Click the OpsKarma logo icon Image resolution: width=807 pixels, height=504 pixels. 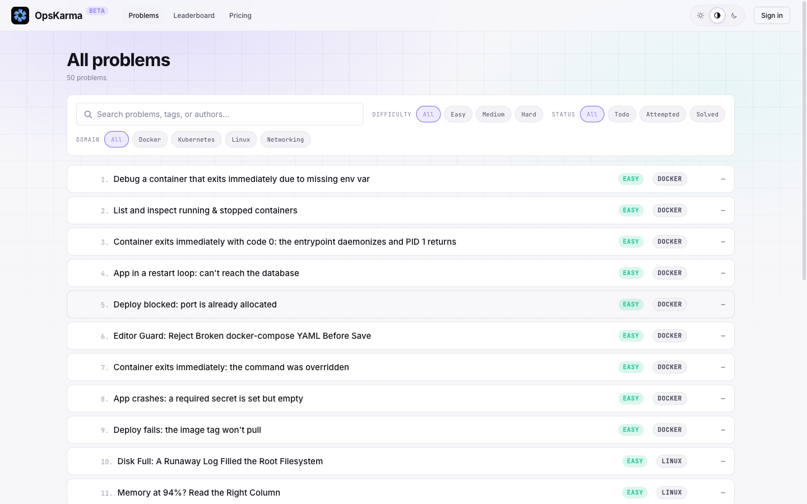click(20, 16)
